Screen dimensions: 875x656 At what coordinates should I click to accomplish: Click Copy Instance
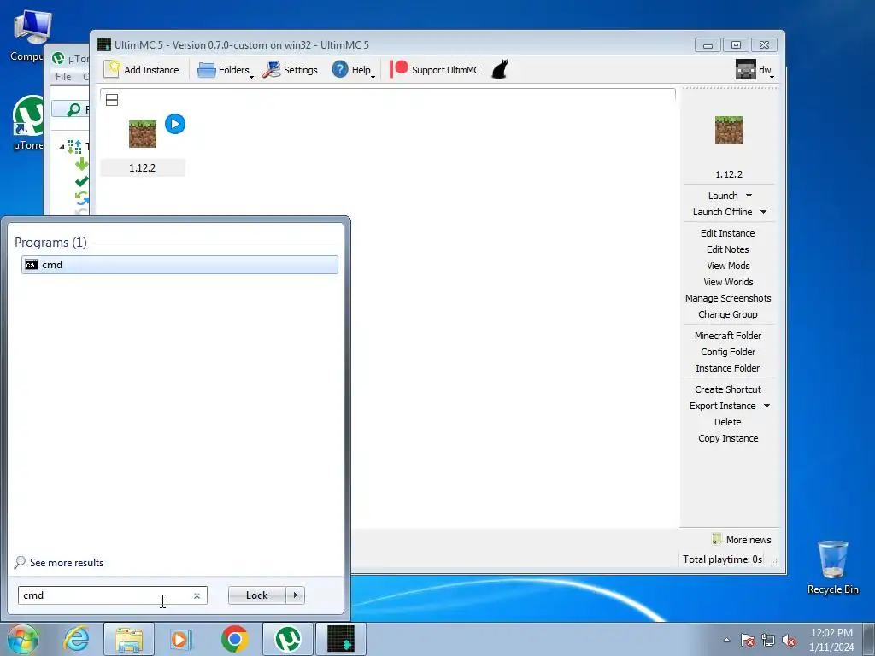pos(728,438)
